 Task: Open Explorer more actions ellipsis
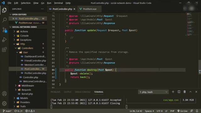(42, 9)
